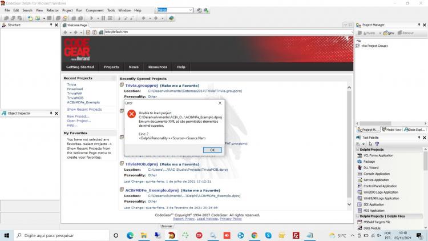Click the VCL Forms Application icon
The width and height of the screenshot is (428, 241).
point(360,155)
